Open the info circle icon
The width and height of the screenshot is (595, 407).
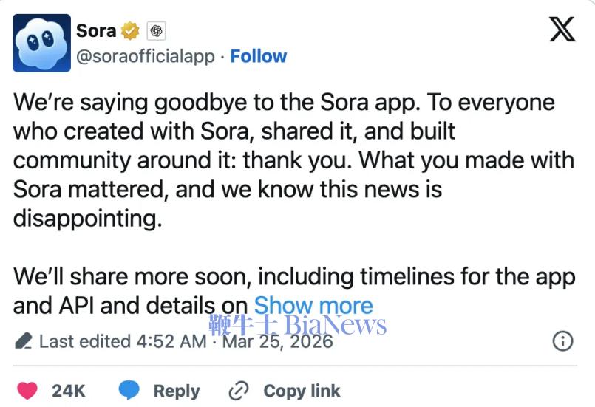coord(562,341)
